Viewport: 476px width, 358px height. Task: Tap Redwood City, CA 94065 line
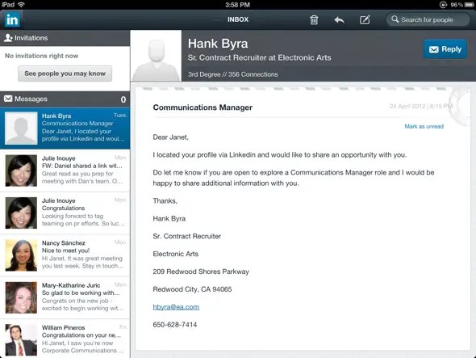point(192,289)
